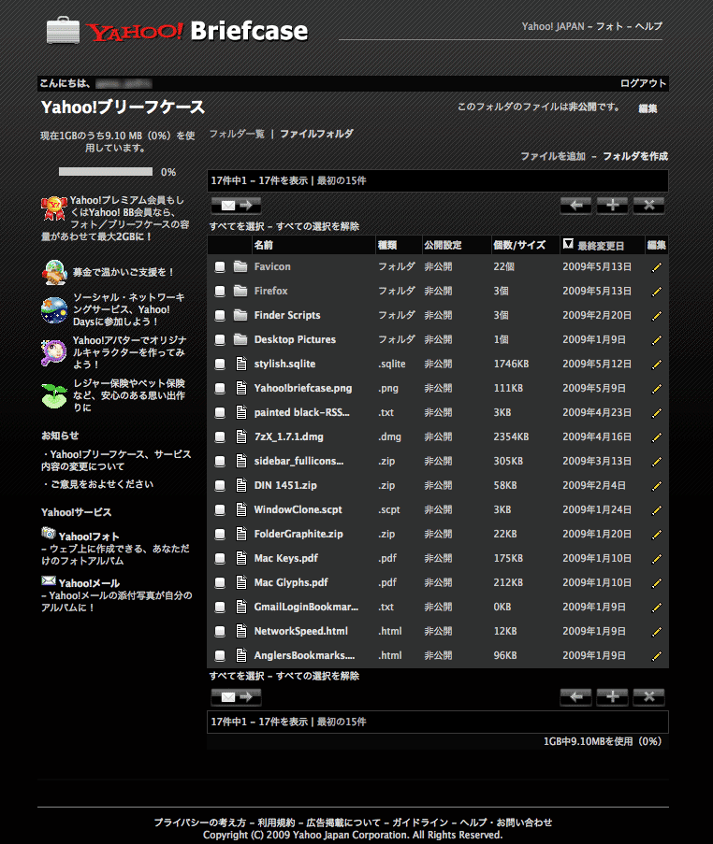Check the box for Firefox folder

pos(219,292)
